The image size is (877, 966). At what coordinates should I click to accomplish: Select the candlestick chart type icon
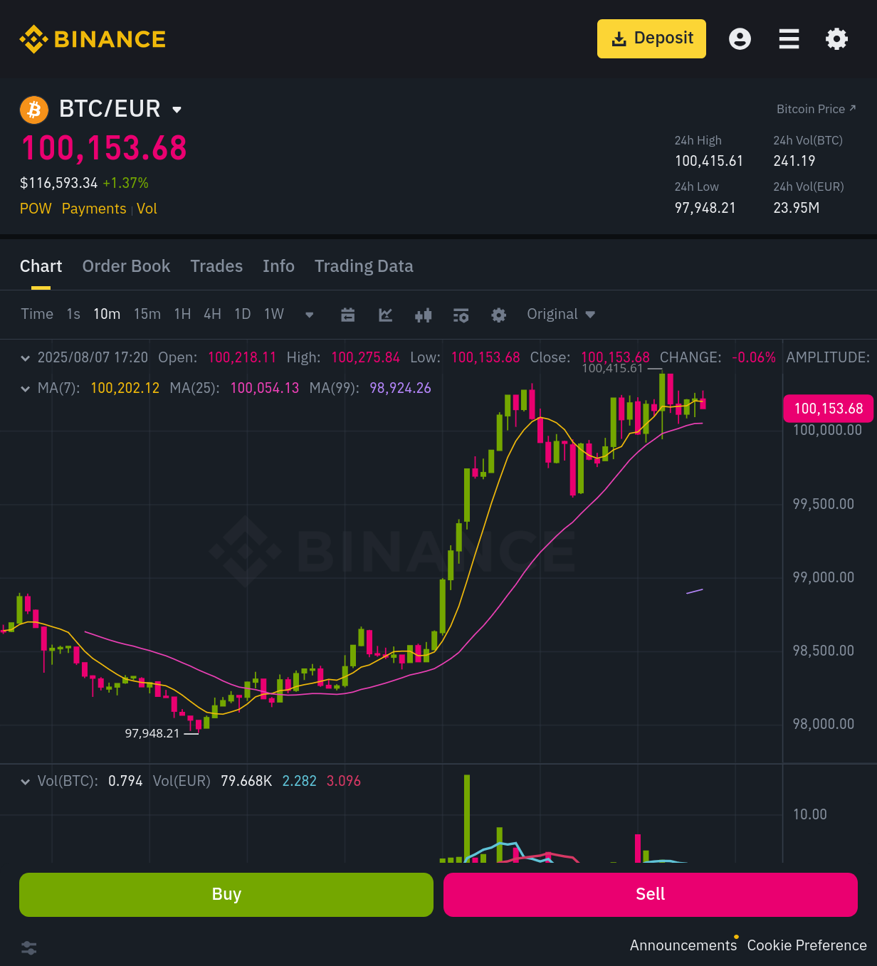point(423,315)
